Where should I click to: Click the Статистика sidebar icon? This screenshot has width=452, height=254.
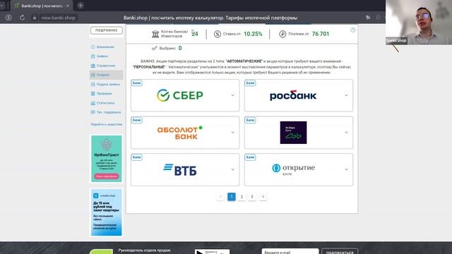93,103
